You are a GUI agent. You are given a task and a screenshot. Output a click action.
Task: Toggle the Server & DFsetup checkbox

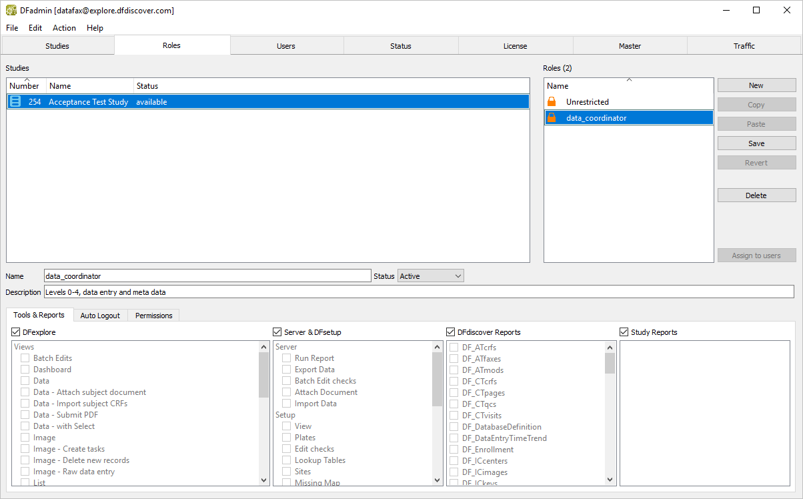(x=277, y=332)
